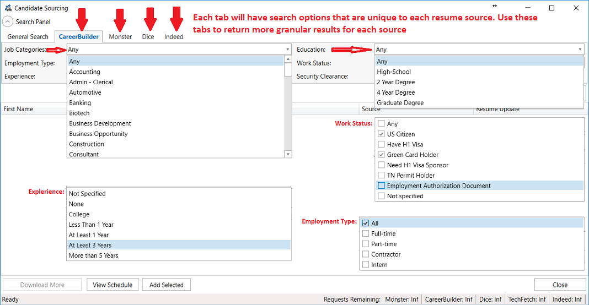Switch to the Monster tab
Viewport: 589px width, 305px height.
(x=120, y=37)
